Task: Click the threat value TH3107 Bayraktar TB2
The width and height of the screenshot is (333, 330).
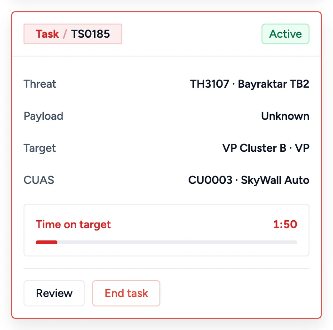Action: tap(250, 84)
